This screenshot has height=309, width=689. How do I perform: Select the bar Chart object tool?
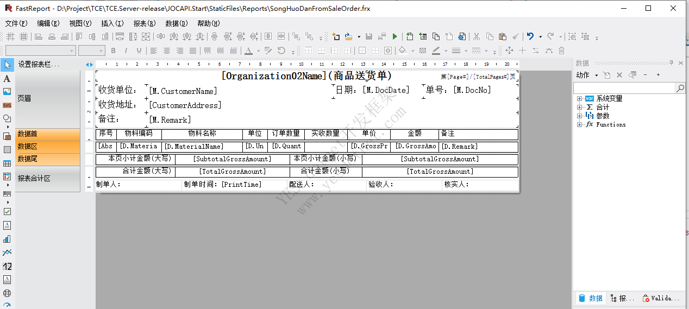point(7,239)
